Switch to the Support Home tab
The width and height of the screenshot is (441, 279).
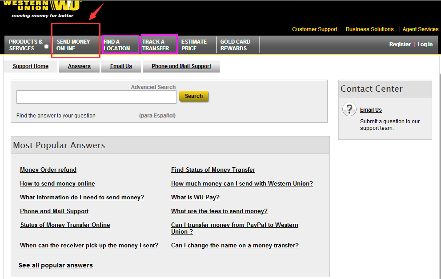(x=30, y=66)
